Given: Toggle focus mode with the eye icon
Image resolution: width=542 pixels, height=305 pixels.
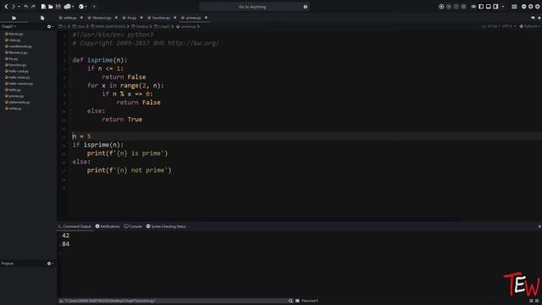Looking at the screenshot, I should click(x=473, y=7).
